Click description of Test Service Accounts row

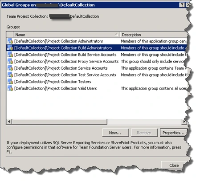(154, 75)
